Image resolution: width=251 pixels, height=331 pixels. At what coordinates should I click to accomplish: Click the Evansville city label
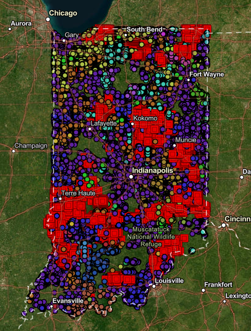68,301
